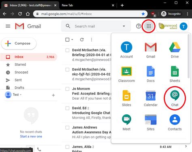Open Calendar from the apps panel
This screenshot has width=192, height=152.
click(151, 98)
